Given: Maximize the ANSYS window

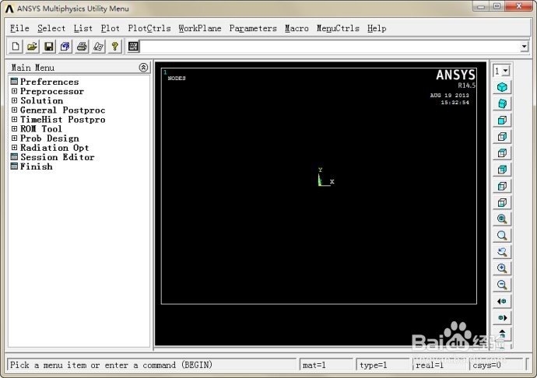Looking at the screenshot, I should tap(497, 6).
